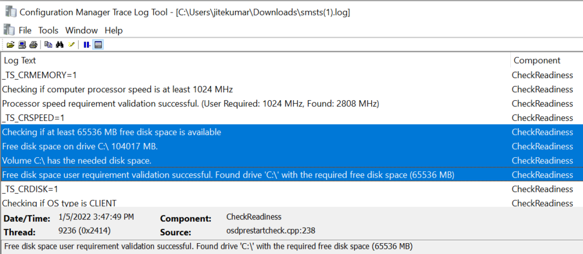Click the Open log file folder icon
Screen dimensions: 583x254
click(10, 45)
